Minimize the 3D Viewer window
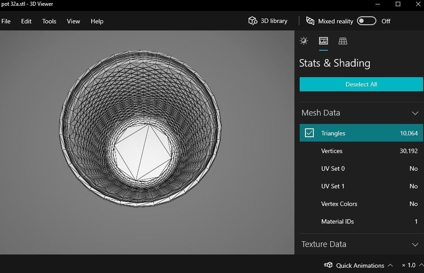The width and height of the screenshot is (424, 273). (x=378, y=4)
